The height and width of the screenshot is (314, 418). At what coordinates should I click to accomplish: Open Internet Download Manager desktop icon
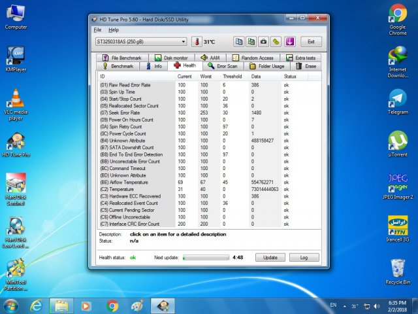(398, 63)
